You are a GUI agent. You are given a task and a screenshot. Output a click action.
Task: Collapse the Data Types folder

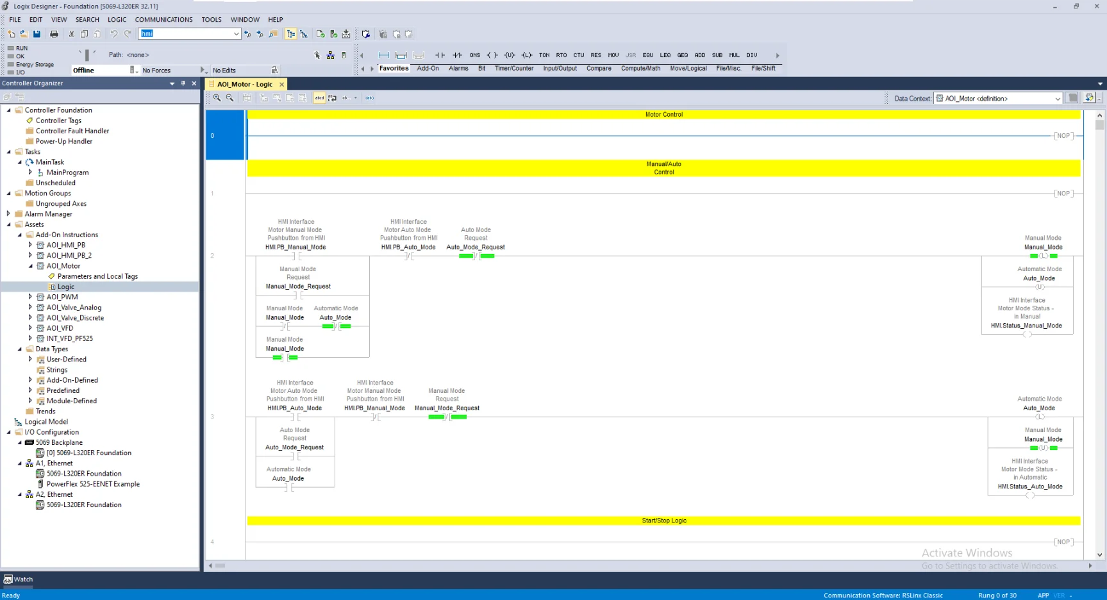point(20,349)
